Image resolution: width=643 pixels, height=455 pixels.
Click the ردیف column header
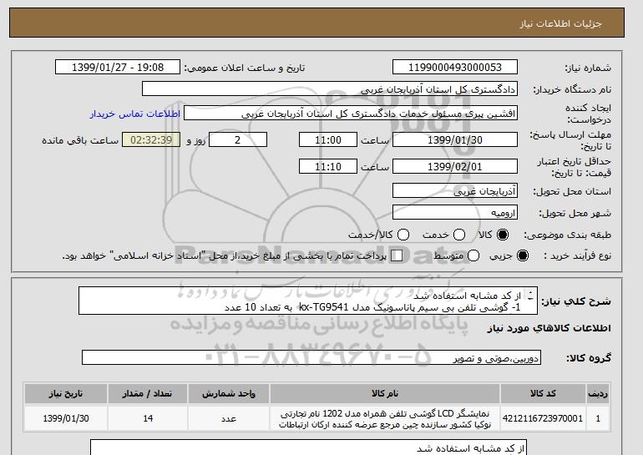point(598,393)
